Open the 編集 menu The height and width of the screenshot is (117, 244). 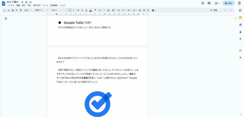point(18,5)
